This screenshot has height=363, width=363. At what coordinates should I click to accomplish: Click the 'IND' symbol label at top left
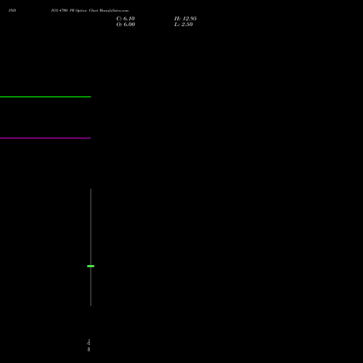(x=12, y=10)
